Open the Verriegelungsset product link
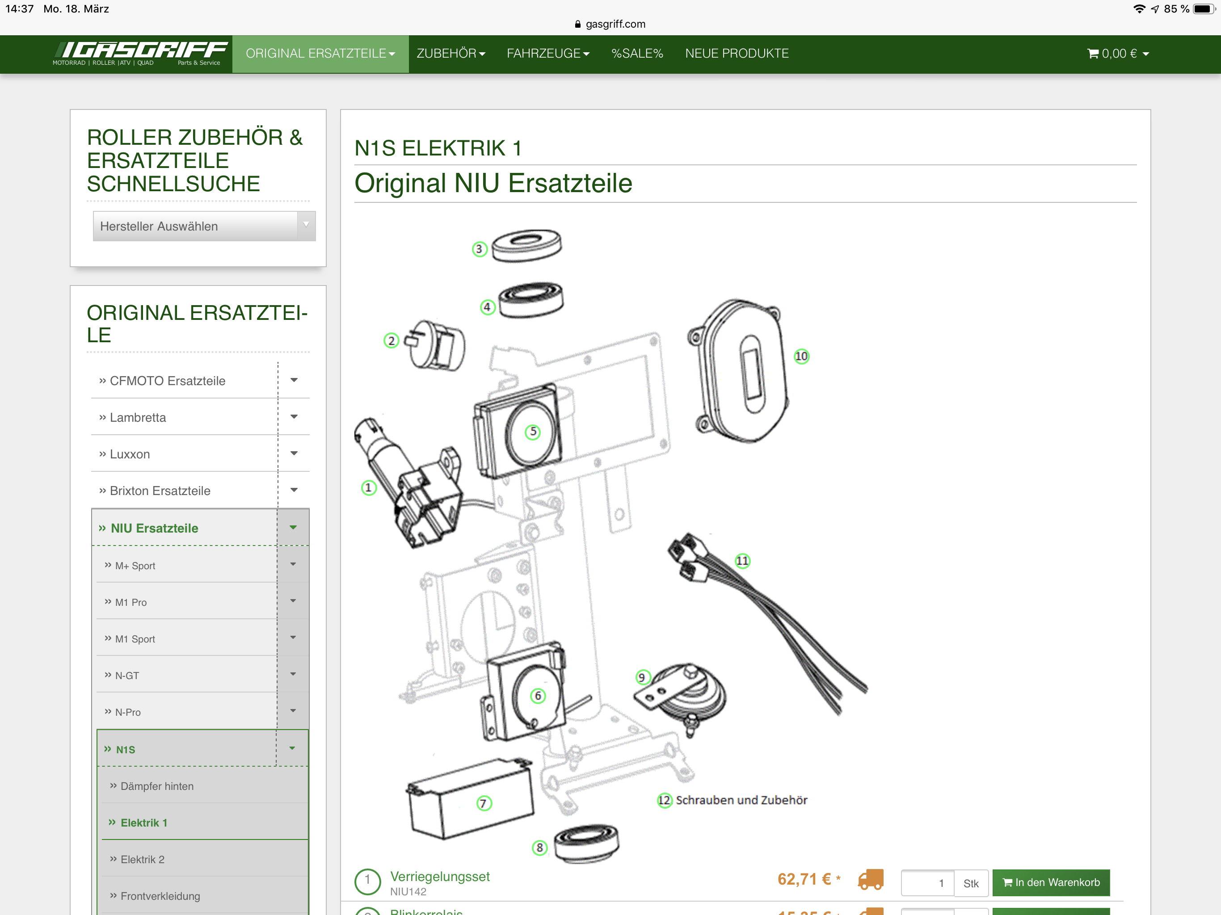This screenshot has height=915, width=1221. [439, 877]
